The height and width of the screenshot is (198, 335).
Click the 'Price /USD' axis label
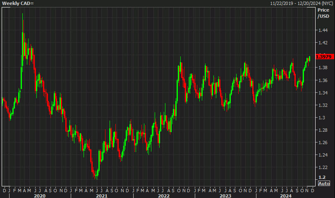323,13
